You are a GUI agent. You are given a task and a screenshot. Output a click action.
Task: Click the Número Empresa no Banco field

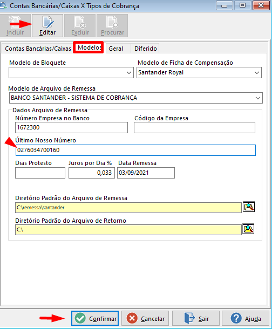tap(71, 128)
